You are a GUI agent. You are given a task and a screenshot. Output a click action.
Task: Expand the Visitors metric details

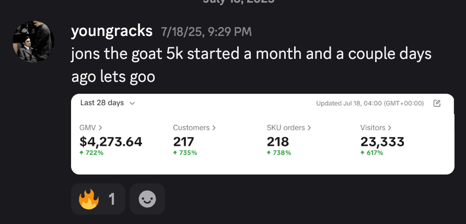click(x=376, y=128)
